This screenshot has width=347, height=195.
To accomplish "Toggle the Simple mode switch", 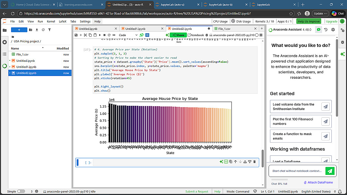I will pos(21,191).
